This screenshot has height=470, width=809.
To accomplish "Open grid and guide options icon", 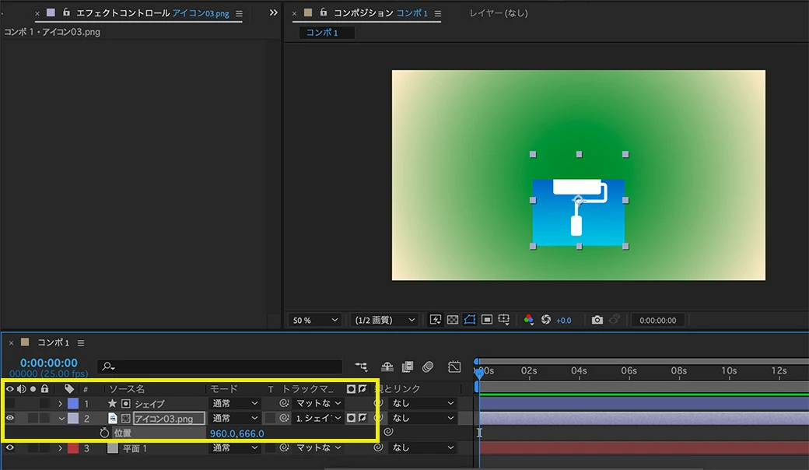I will click(504, 320).
